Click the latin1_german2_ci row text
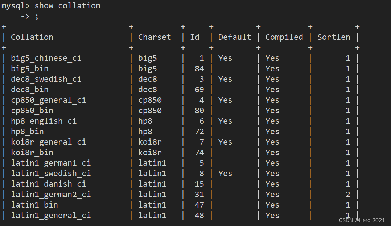The image size is (391, 226). (x=51, y=195)
